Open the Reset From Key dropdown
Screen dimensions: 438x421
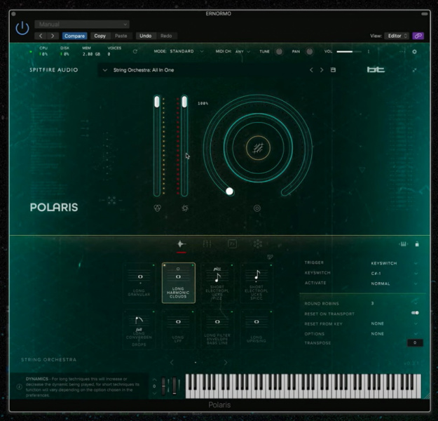pos(394,323)
